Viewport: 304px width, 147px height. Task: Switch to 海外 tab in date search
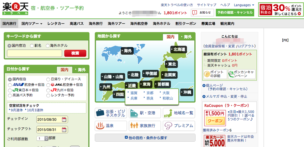point(80,69)
